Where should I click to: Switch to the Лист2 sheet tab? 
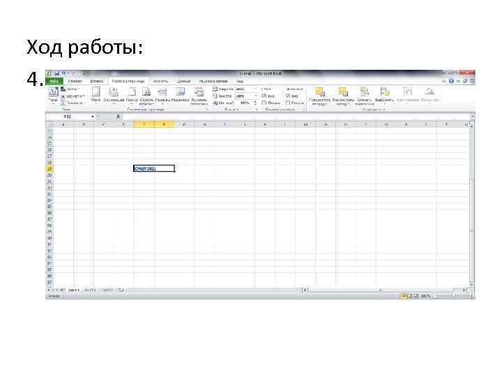point(90,290)
